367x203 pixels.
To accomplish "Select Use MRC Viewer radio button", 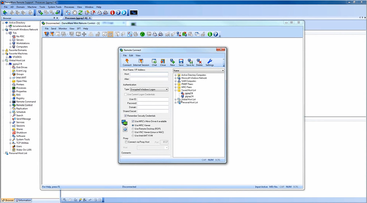I will 133,125.
